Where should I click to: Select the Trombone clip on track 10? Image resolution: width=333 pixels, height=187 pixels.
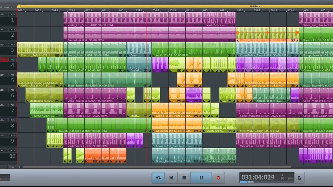pyautogui.click(x=219, y=155)
